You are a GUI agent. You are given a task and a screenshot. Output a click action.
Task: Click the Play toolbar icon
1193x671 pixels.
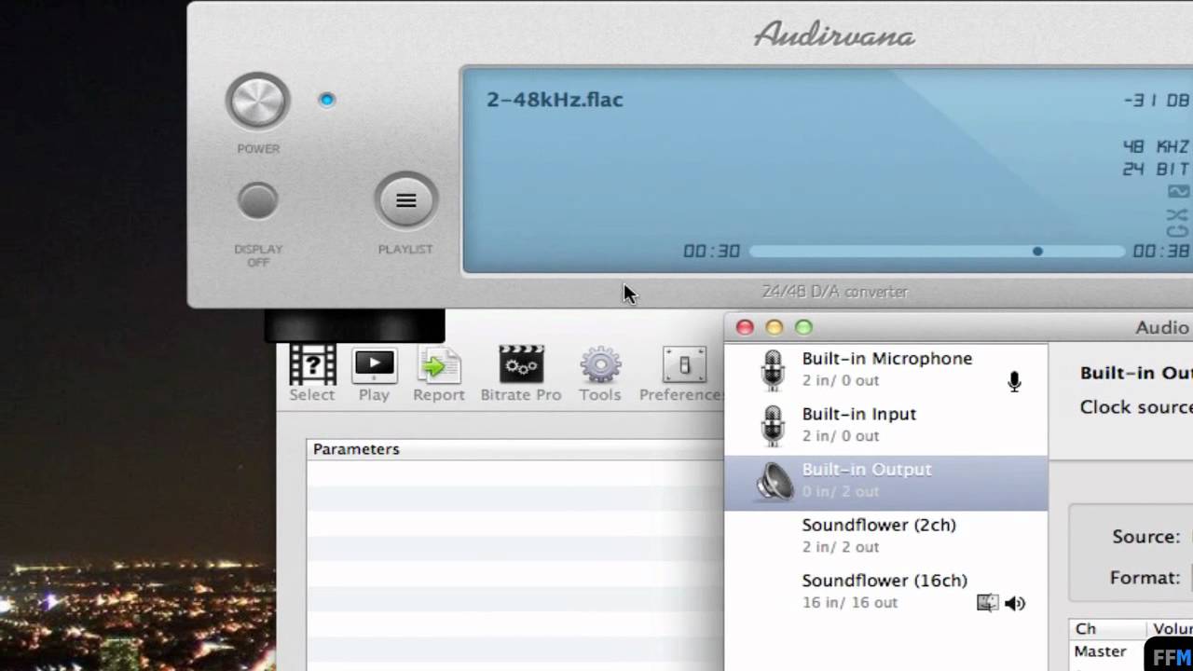(375, 363)
